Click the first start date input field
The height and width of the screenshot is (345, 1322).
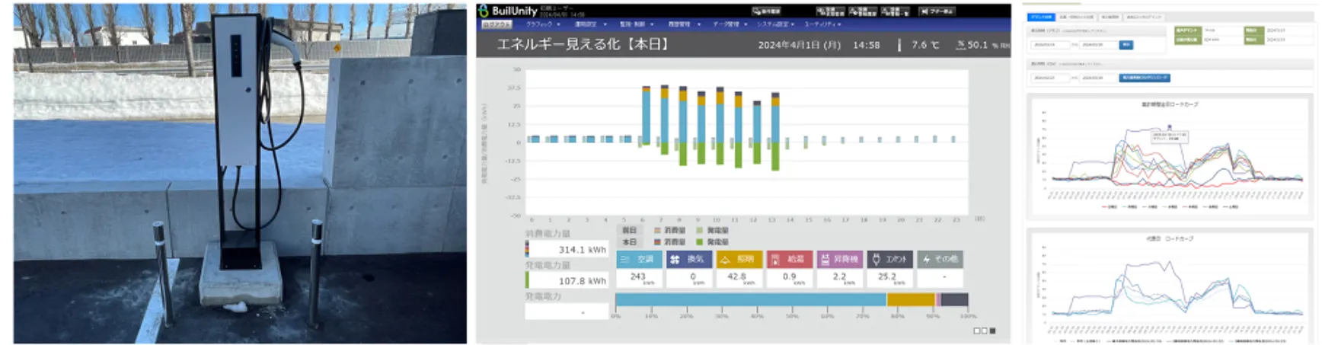1049,45
